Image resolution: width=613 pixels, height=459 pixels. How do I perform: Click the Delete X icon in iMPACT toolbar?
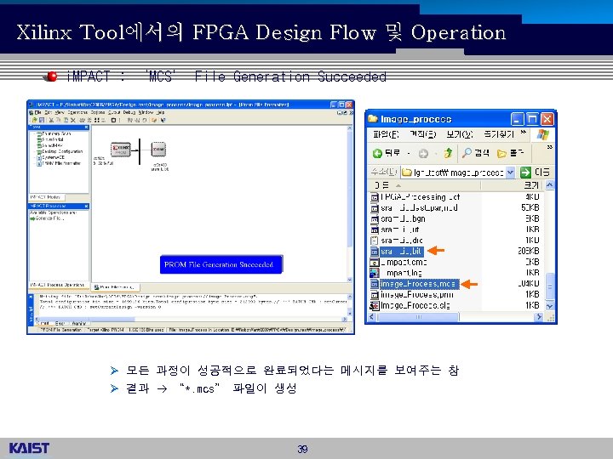73,120
